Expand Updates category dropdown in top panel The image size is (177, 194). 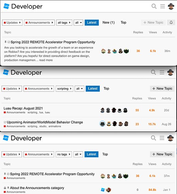click(x=12, y=23)
